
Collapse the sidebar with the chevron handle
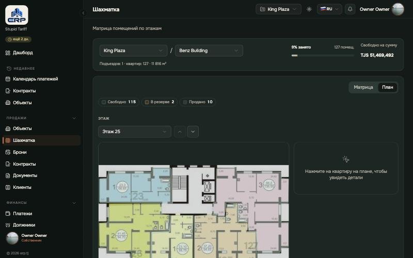click(83, 13)
